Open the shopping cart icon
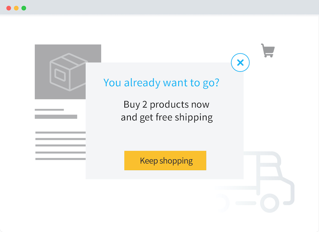 pos(268,51)
